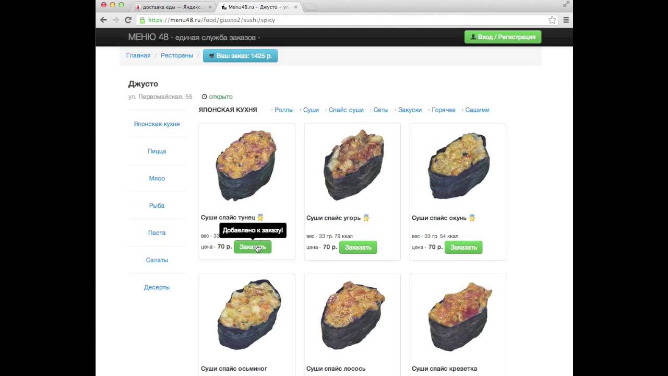Open Рестораны breadcrumb link
This screenshot has width=668, height=376.
click(177, 55)
